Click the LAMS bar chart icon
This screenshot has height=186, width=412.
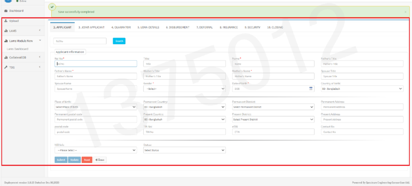click(x=6, y=31)
